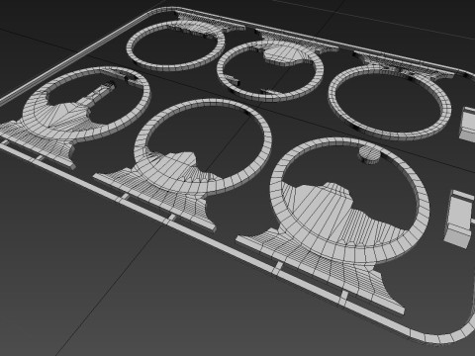Select the semicircular plate in the back-middle ring

(x=284, y=54)
